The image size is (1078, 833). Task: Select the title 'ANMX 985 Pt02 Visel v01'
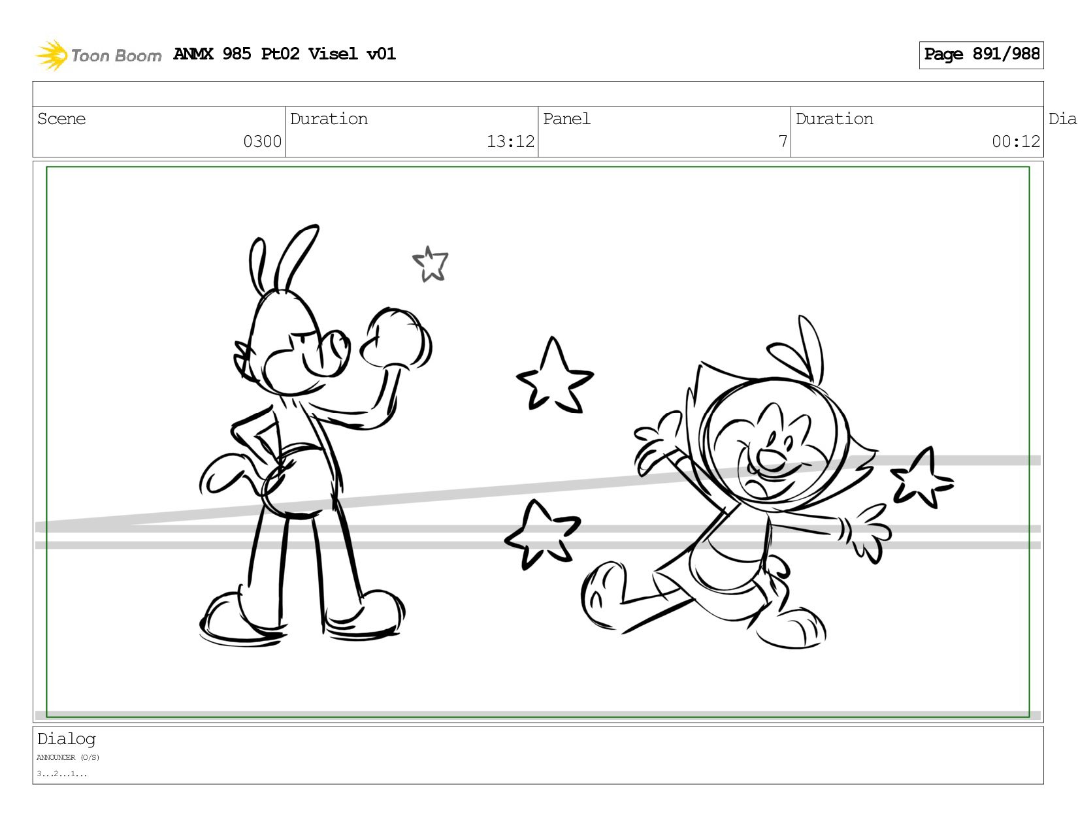tap(285, 54)
